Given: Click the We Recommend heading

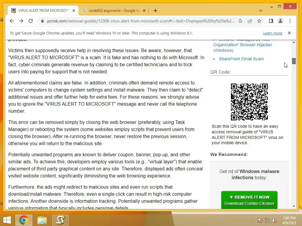Looking at the screenshot, I should click(229, 154).
